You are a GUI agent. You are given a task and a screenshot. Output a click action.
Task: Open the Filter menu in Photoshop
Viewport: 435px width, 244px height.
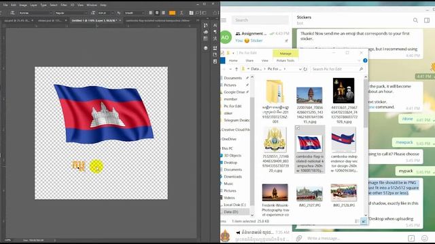pyautogui.click(x=64, y=5)
